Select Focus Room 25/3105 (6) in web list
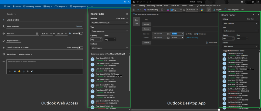 pos(110,91)
